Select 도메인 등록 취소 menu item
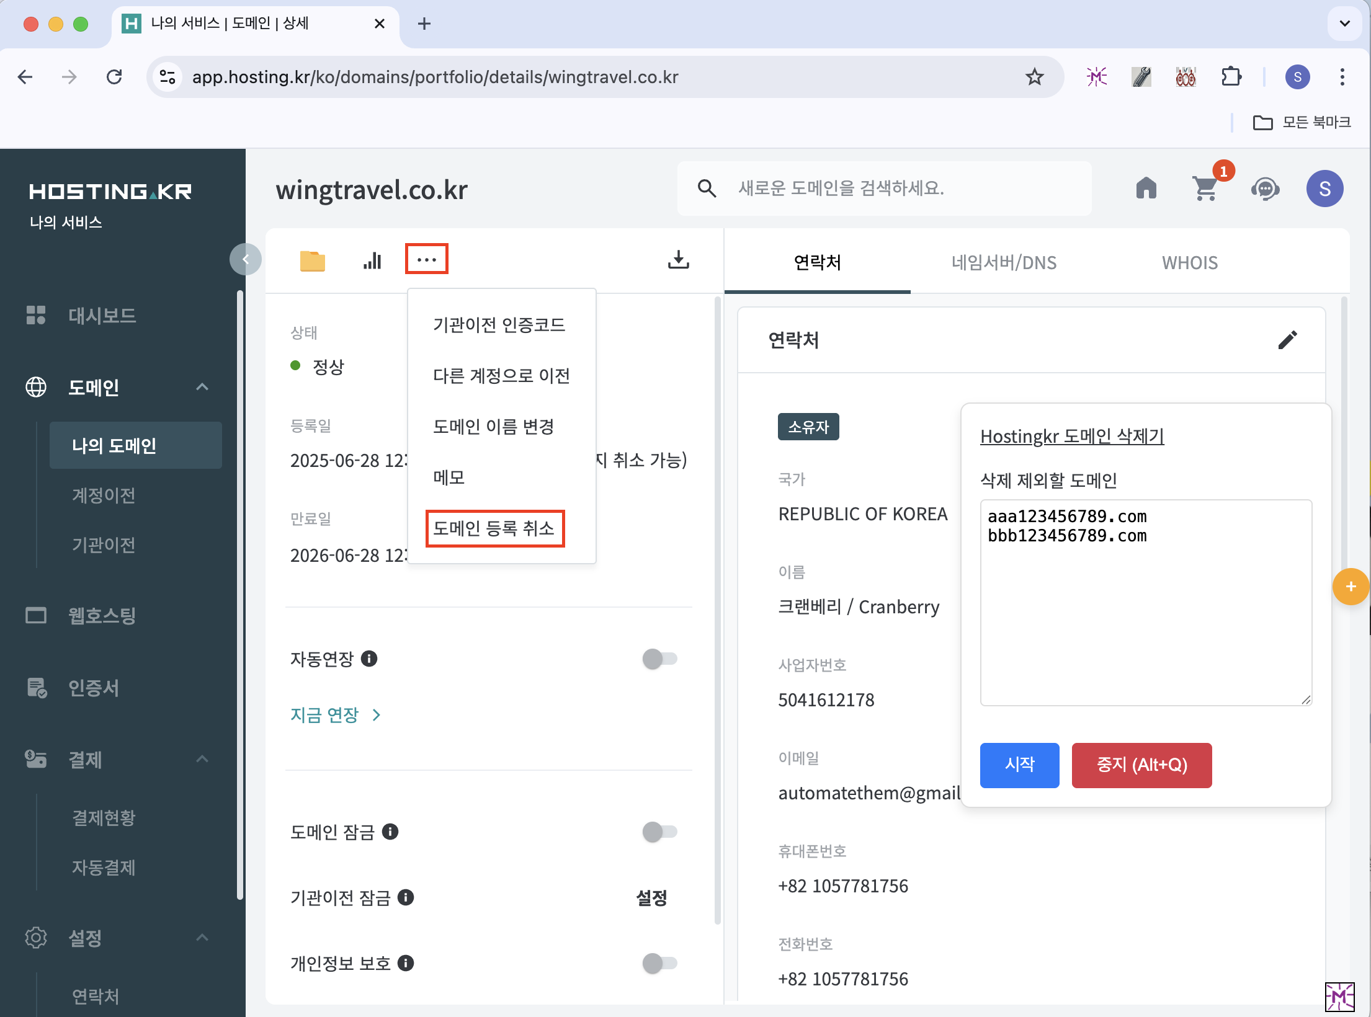 (x=494, y=528)
